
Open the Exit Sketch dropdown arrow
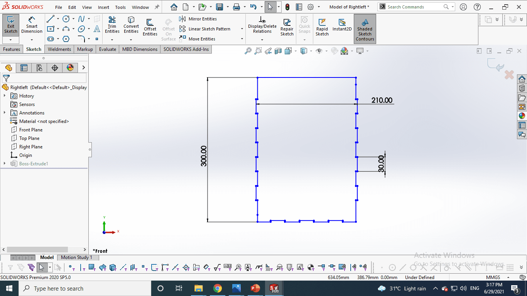point(11,40)
